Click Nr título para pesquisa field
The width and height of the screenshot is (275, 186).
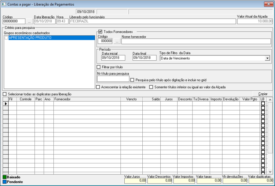tap(113, 79)
